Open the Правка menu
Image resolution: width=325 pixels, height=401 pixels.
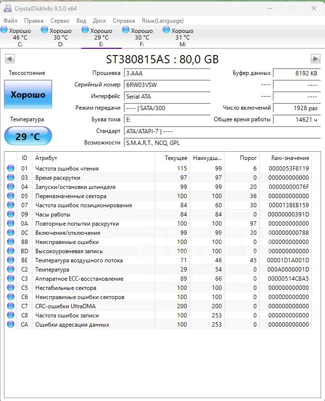click(x=34, y=21)
